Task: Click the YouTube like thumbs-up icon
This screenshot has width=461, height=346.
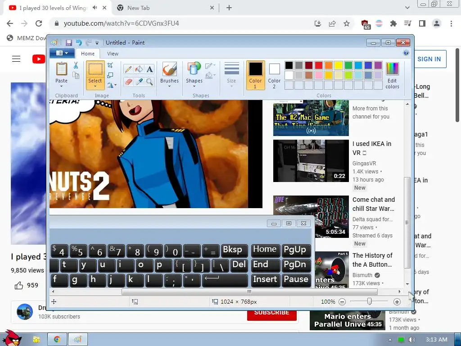Action: pyautogui.click(x=19, y=285)
